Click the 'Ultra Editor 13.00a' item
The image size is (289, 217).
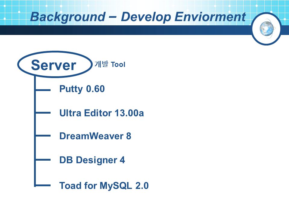pyautogui.click(x=101, y=113)
